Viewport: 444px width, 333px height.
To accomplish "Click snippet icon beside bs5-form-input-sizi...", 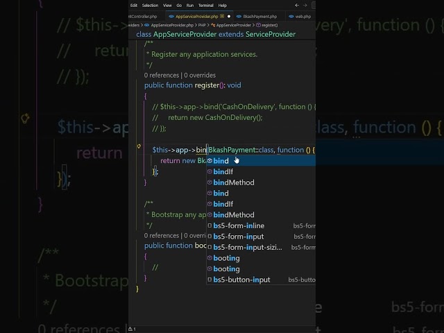I will coord(210,247).
